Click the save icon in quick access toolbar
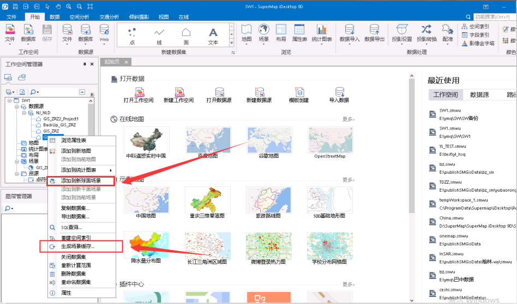The width and height of the screenshot is (517, 304). (15, 6)
